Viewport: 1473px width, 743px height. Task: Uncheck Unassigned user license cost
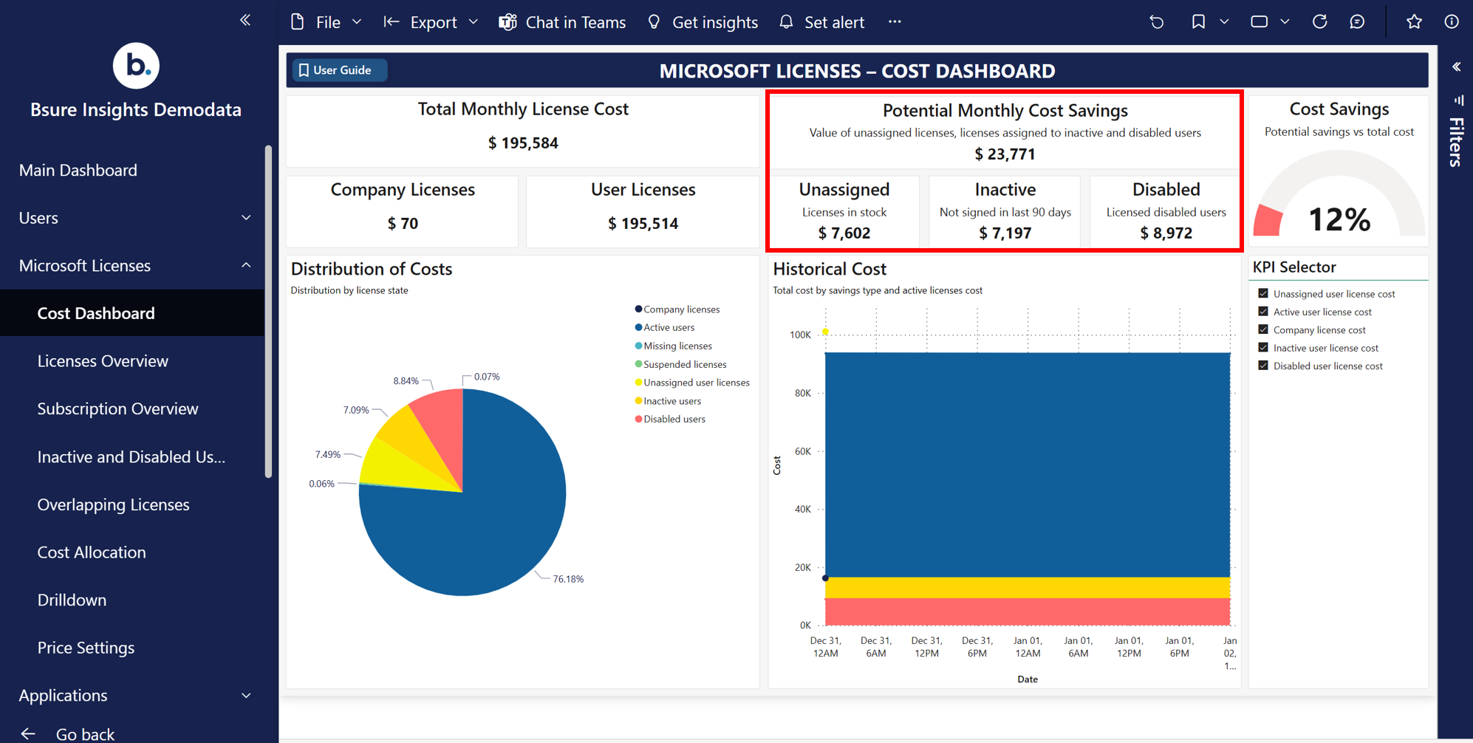pyautogui.click(x=1263, y=293)
